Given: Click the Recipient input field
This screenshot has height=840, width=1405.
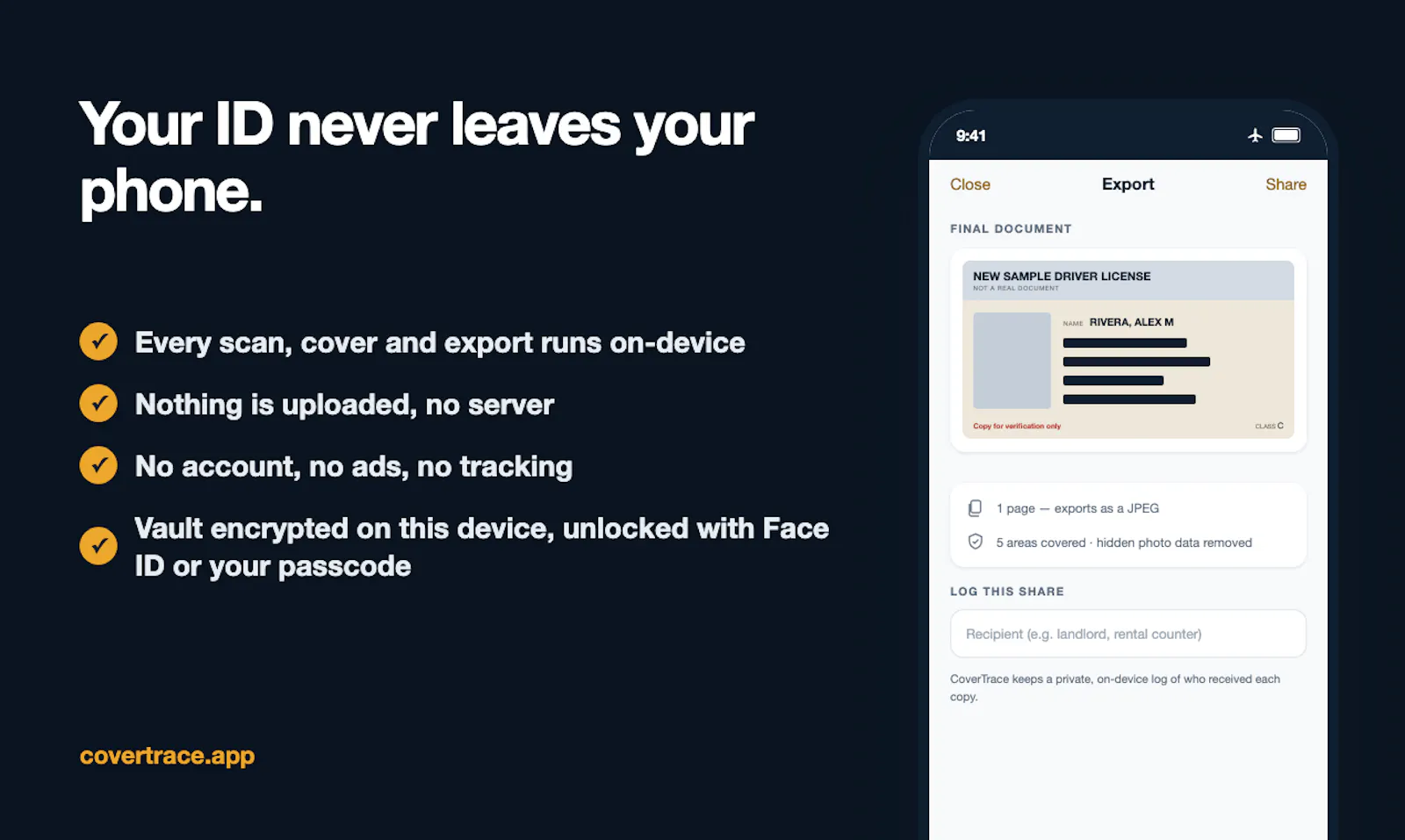Looking at the screenshot, I should (1128, 634).
